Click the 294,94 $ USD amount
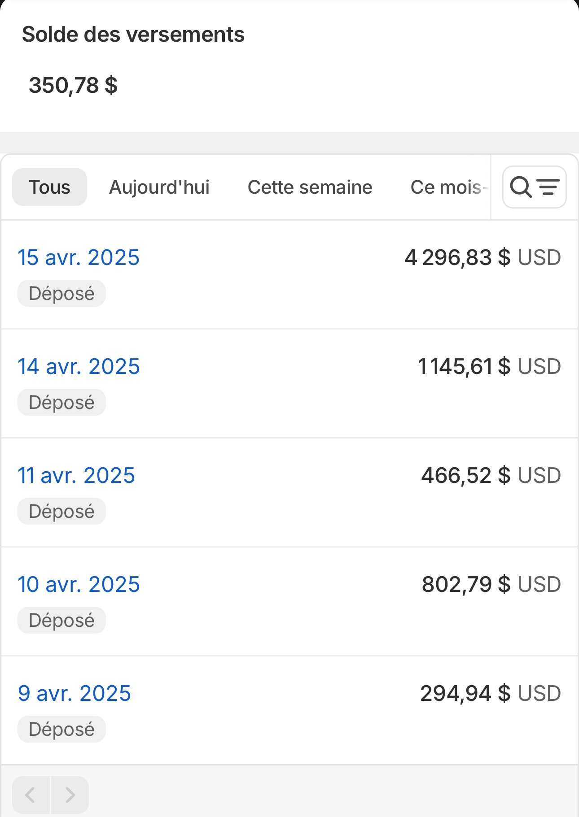579x817 pixels. 491,693
